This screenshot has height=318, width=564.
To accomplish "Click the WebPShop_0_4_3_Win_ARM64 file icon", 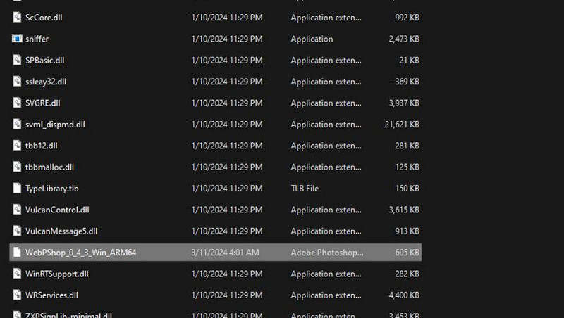I will pyautogui.click(x=18, y=252).
